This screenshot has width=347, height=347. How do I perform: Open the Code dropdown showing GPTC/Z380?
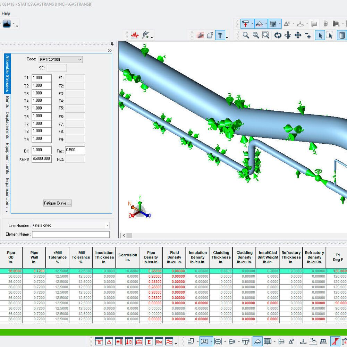[60, 60]
